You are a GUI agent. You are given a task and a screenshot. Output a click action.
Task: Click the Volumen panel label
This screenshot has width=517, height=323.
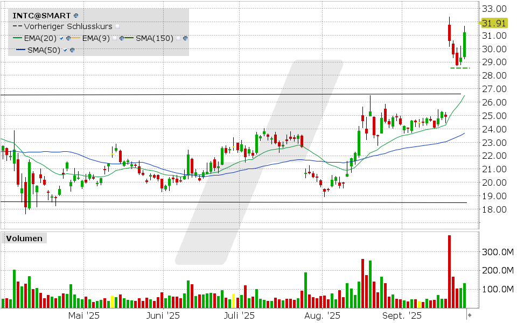24,238
